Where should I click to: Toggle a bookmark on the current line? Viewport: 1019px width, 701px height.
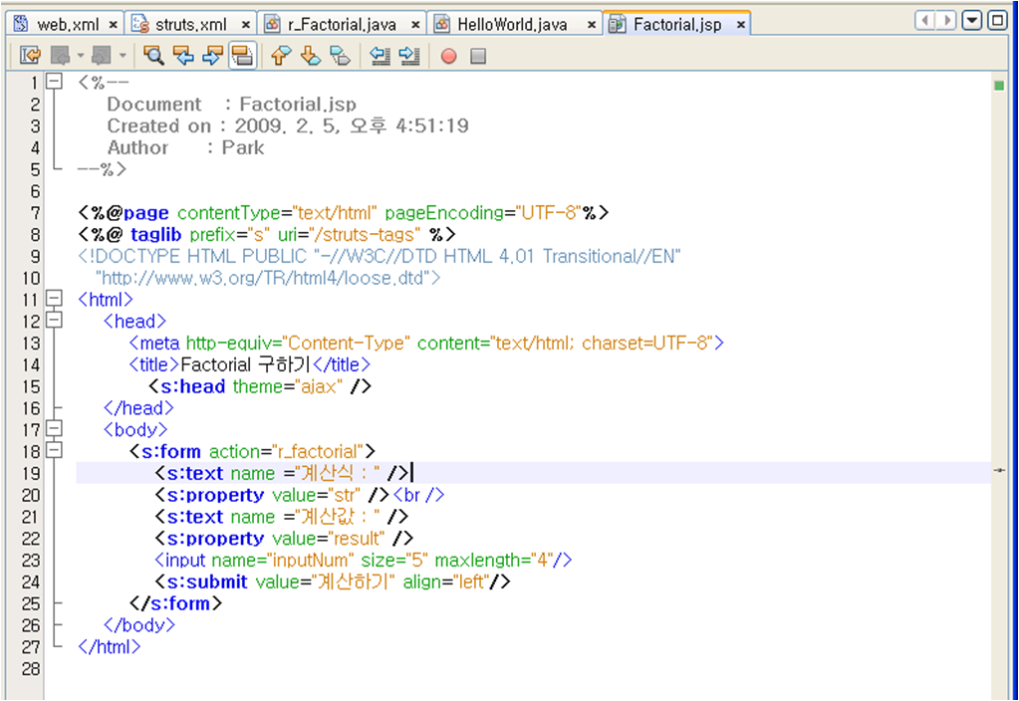(x=340, y=56)
